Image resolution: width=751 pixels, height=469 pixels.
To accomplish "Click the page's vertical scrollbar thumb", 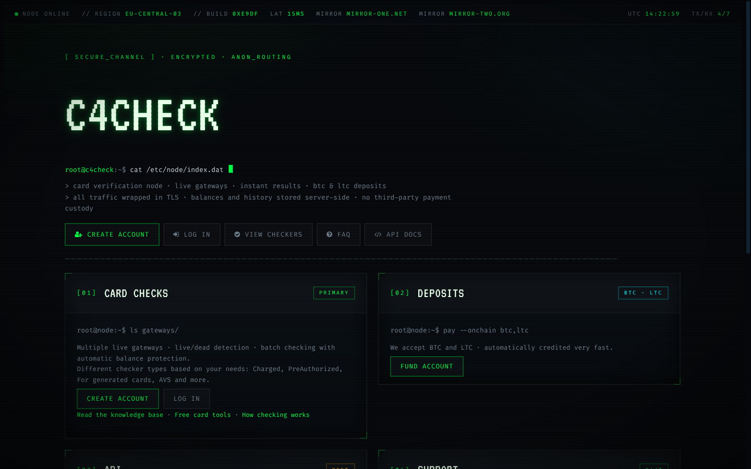I will coord(748,128).
